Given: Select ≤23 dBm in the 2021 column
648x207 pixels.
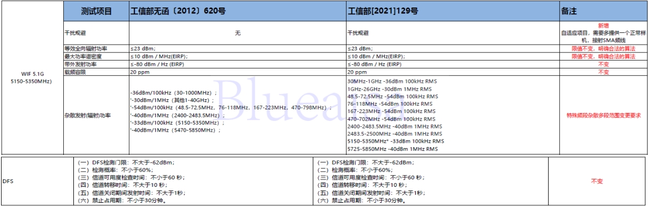Looking at the screenshot, I should pos(452,49).
